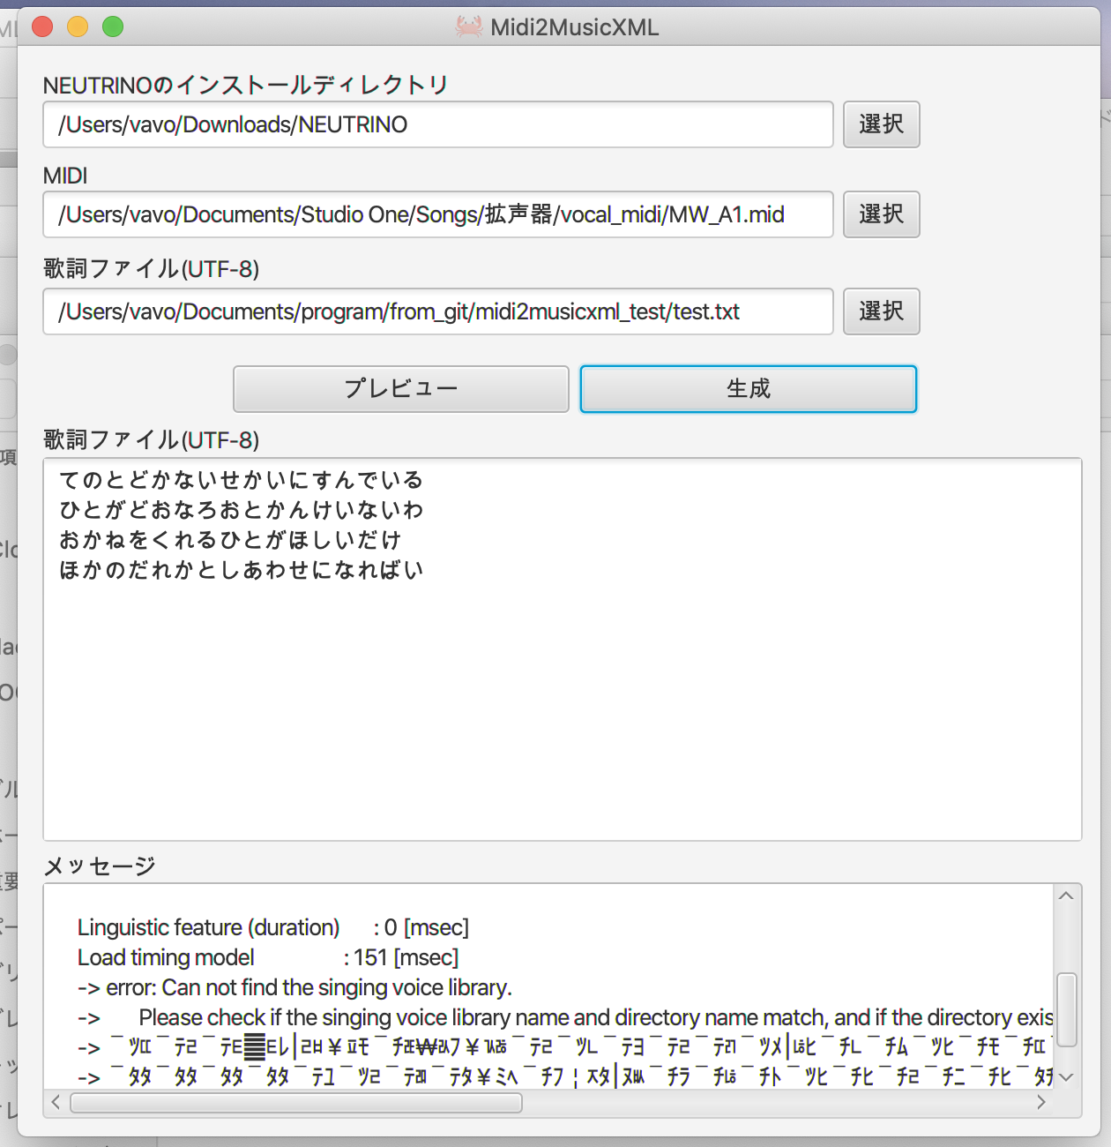Click the horizontal scrollbar left arrow
This screenshot has height=1147, width=1111.
56,1102
